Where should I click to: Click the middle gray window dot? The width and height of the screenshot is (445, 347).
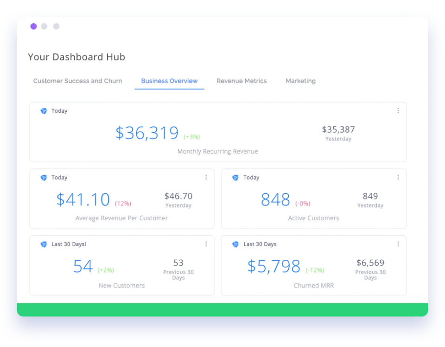(44, 26)
